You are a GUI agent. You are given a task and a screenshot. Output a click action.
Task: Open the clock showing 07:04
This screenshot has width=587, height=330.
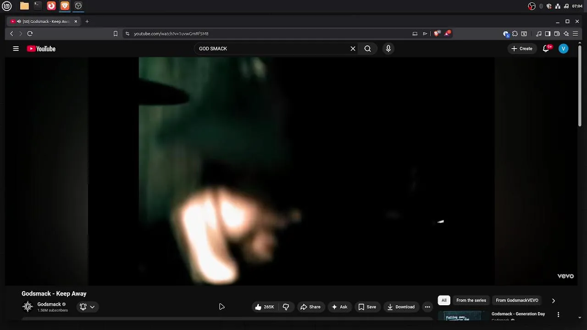point(577,6)
